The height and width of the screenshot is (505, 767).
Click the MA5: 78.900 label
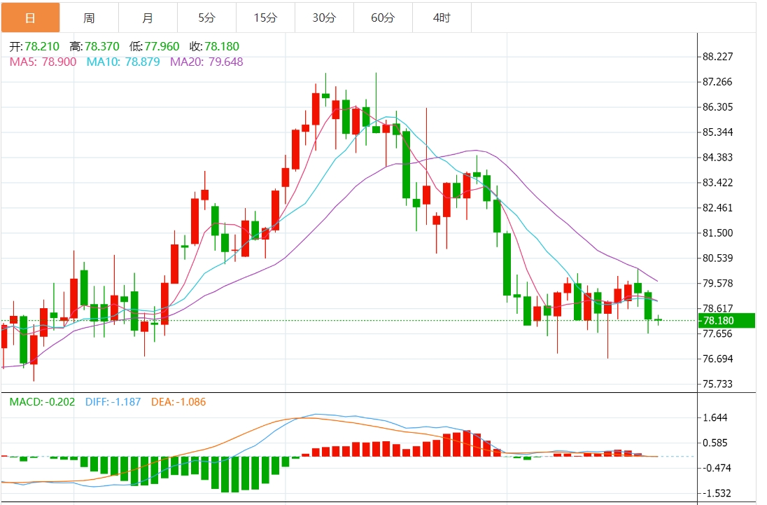(x=43, y=62)
